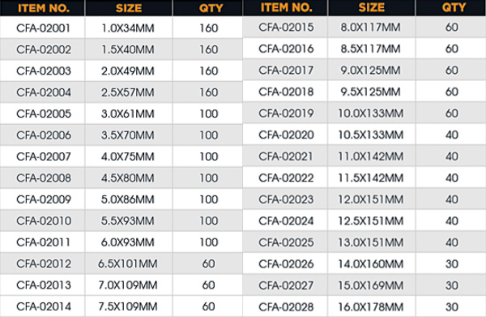
Task: Click item CFA-02016
Action: pyautogui.click(x=286, y=49)
